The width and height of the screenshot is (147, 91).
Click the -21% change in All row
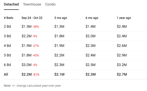click(x=36, y=75)
